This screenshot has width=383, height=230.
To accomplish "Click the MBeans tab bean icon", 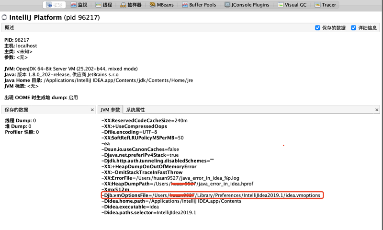I will [x=152, y=5].
